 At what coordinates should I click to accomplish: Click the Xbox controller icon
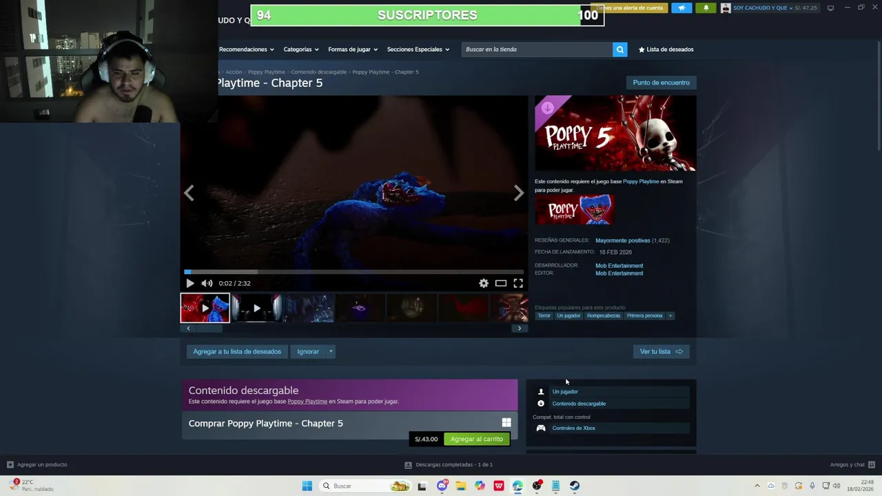coord(541,428)
